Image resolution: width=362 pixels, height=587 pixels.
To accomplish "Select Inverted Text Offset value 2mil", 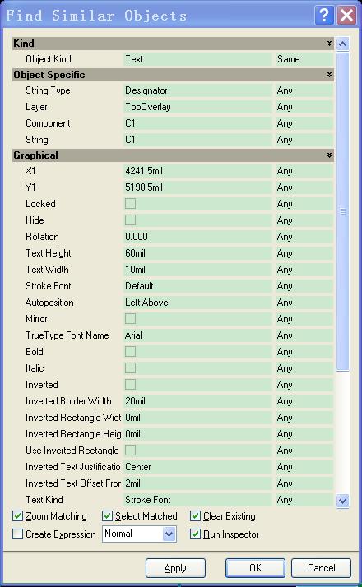I will click(x=197, y=483).
